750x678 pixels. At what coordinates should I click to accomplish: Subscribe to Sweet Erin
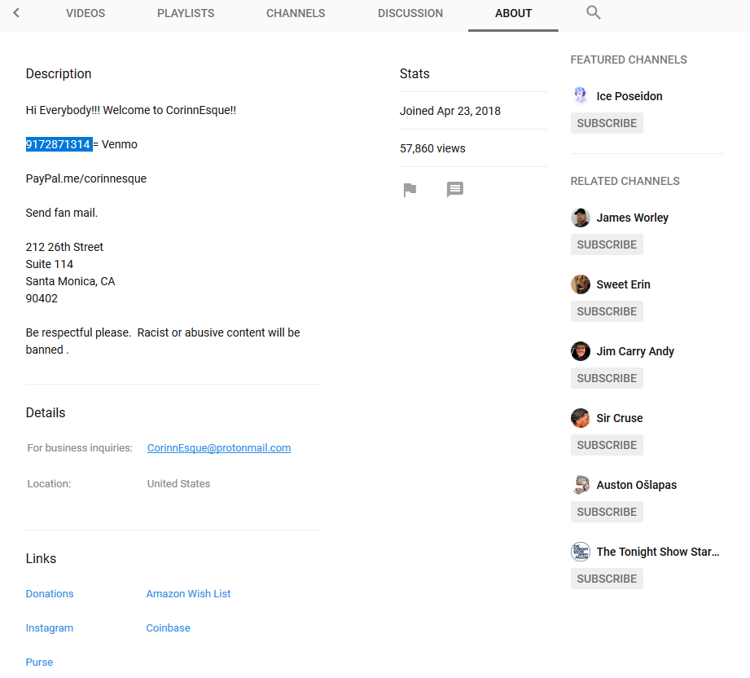tap(607, 311)
